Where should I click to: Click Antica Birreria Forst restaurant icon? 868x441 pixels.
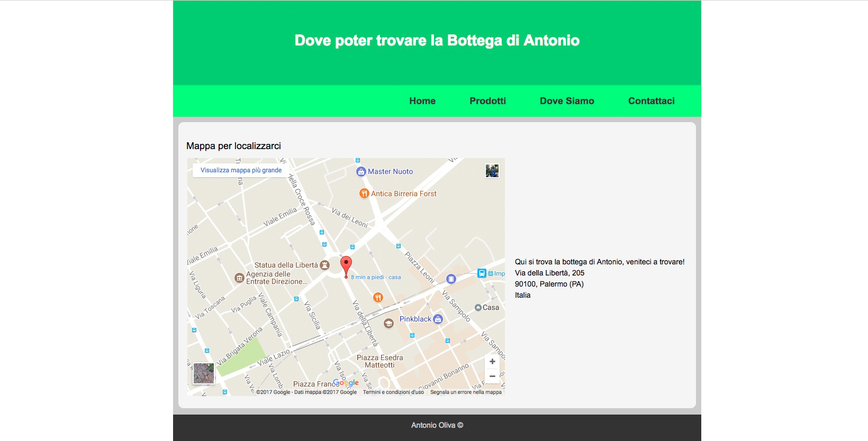tap(364, 194)
